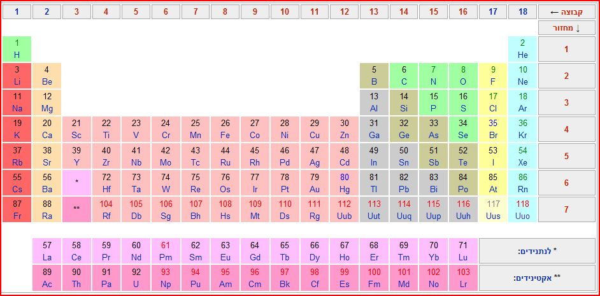Click the Mercury (Hg) element cell
600x296 pixels.
[345, 183]
